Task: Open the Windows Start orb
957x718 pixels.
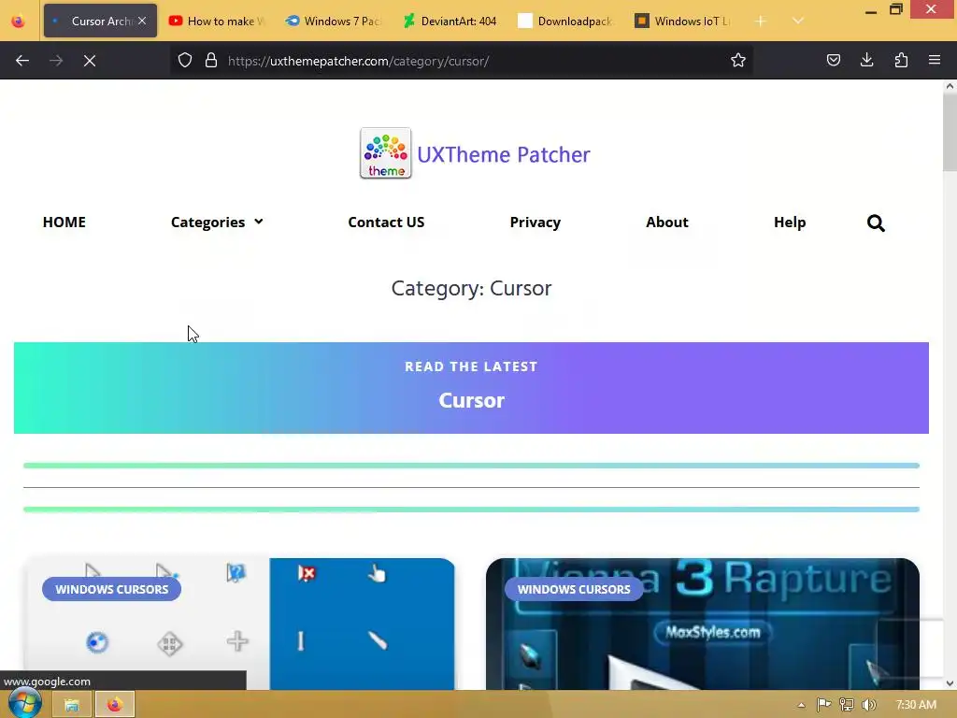Action: 23,703
